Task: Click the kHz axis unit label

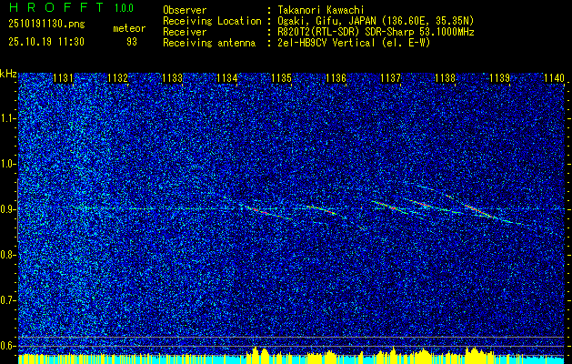Action: 8,74
